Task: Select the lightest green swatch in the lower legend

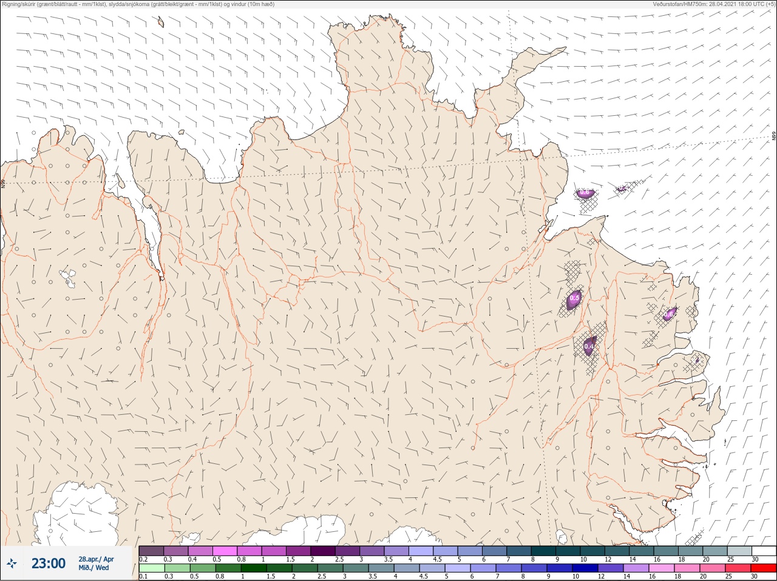Action: pos(152,568)
